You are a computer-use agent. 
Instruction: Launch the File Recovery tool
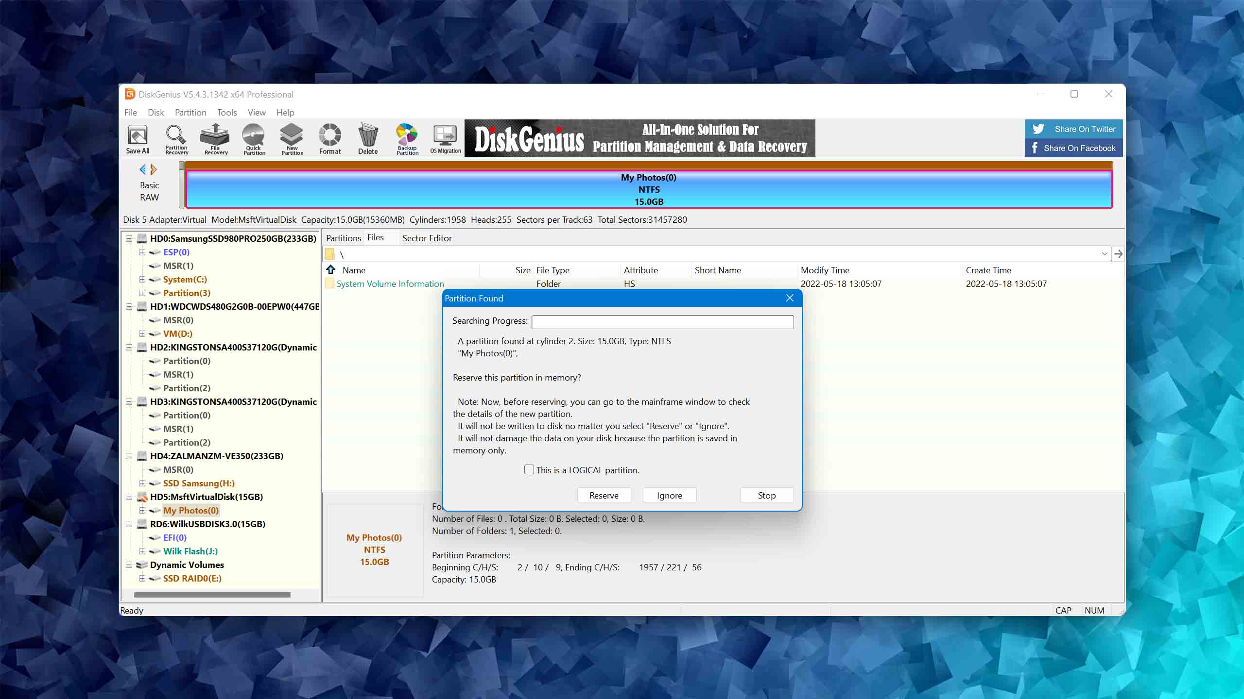tap(215, 139)
